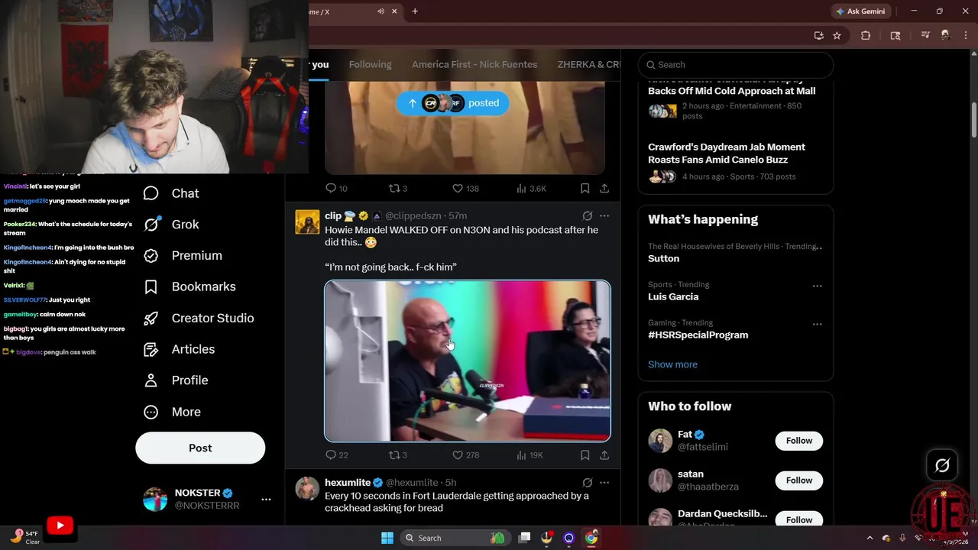Mute the browser tab audio
This screenshot has width=978, height=550.
(381, 11)
